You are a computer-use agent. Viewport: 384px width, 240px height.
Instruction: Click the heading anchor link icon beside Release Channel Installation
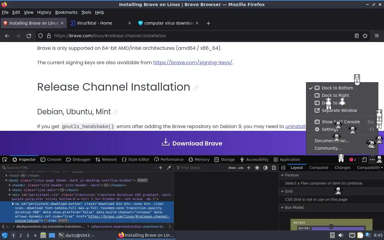click(x=196, y=88)
